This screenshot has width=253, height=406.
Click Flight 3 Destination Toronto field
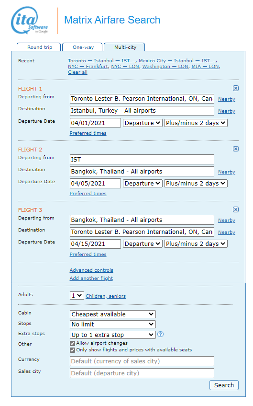(x=142, y=232)
